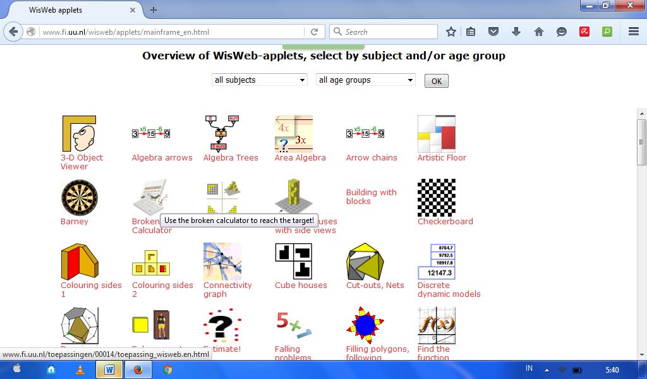Expand the all age groups selector
647x379 pixels.
[365, 80]
